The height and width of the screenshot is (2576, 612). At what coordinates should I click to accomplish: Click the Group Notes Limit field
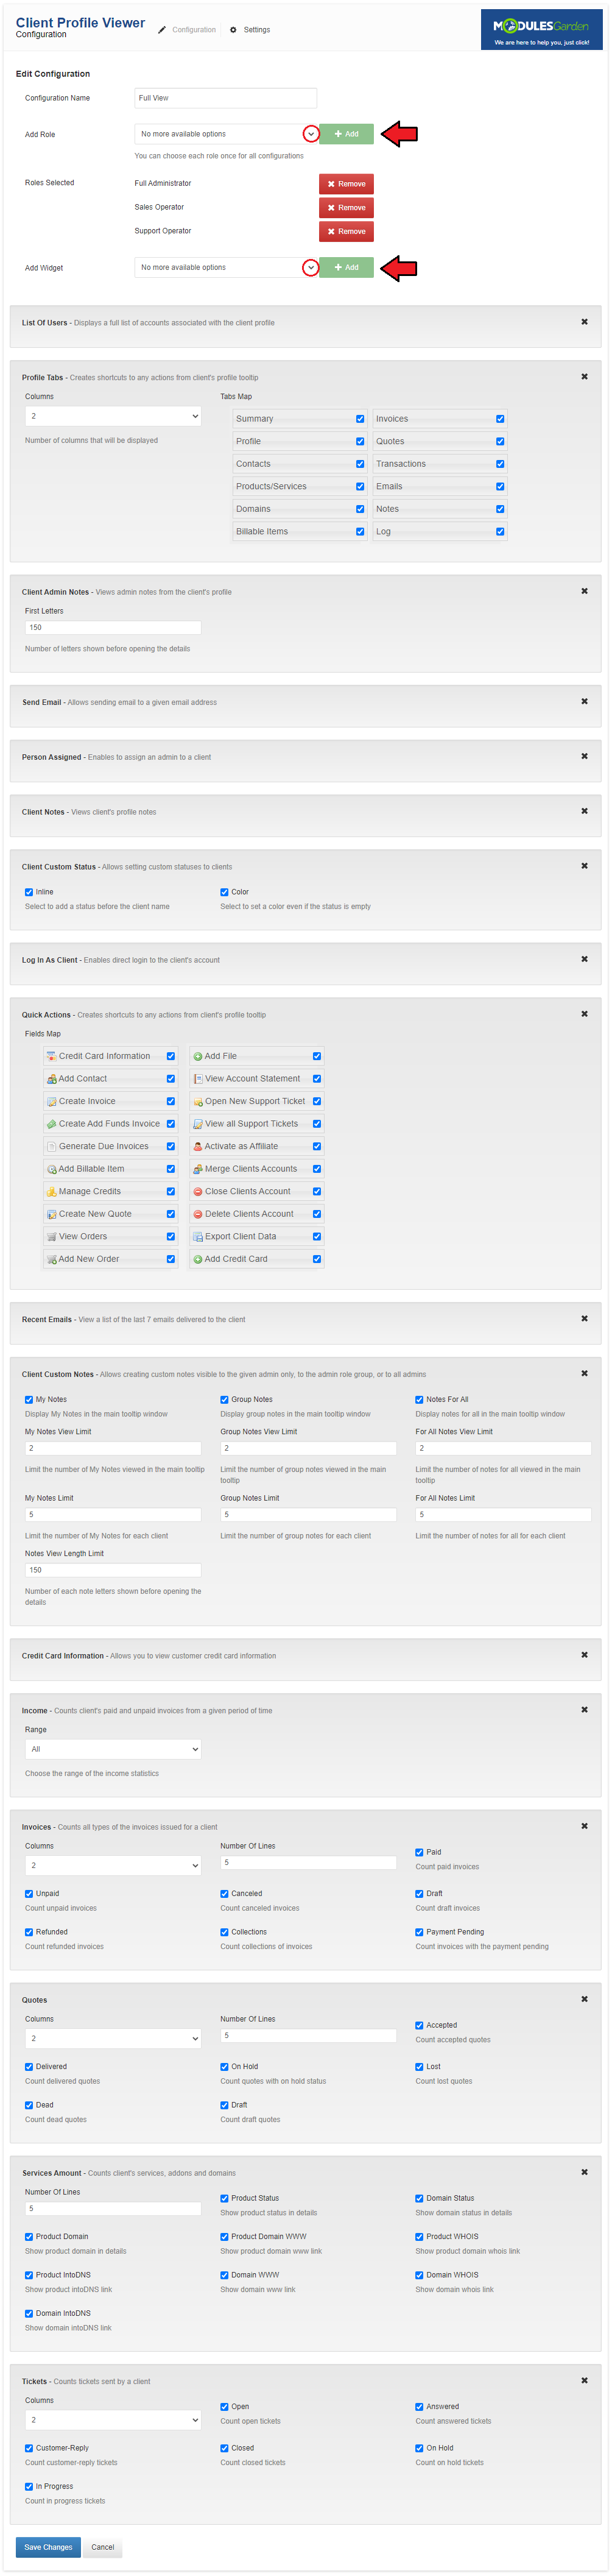(x=308, y=1515)
